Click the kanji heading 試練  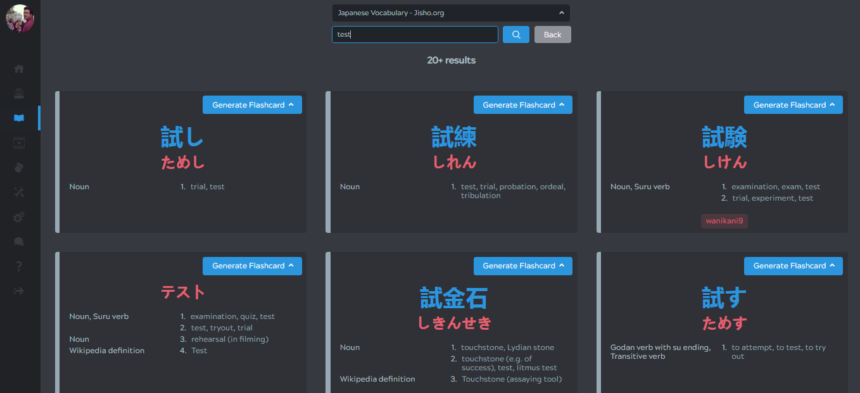[x=453, y=137]
